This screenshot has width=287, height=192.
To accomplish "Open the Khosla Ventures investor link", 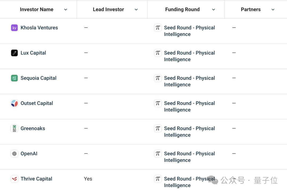I will (39, 28).
